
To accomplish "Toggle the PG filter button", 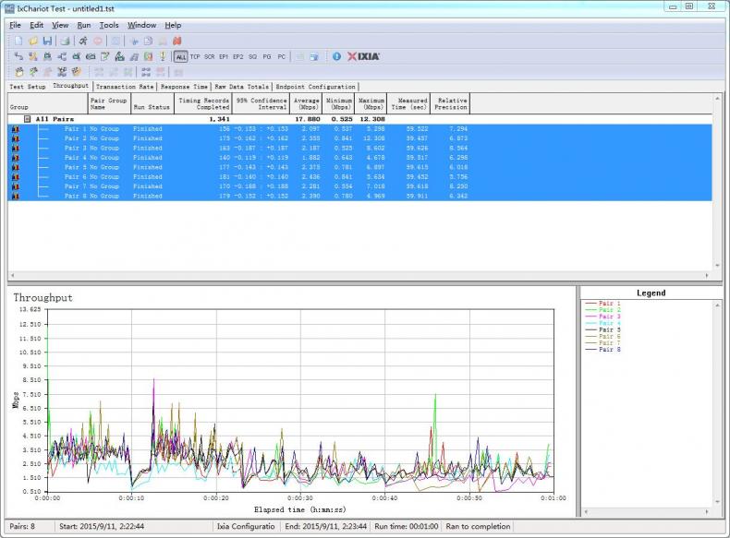I will (x=267, y=56).
